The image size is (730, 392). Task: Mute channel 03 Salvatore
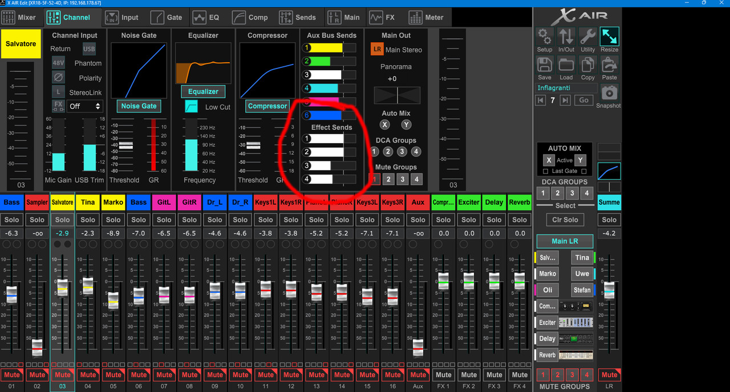pyautogui.click(x=63, y=375)
